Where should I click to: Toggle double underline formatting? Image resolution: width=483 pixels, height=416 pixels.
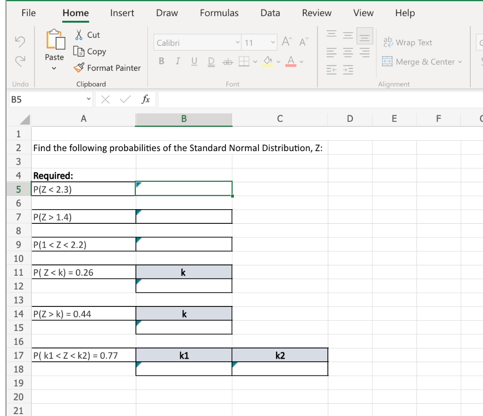point(211,62)
